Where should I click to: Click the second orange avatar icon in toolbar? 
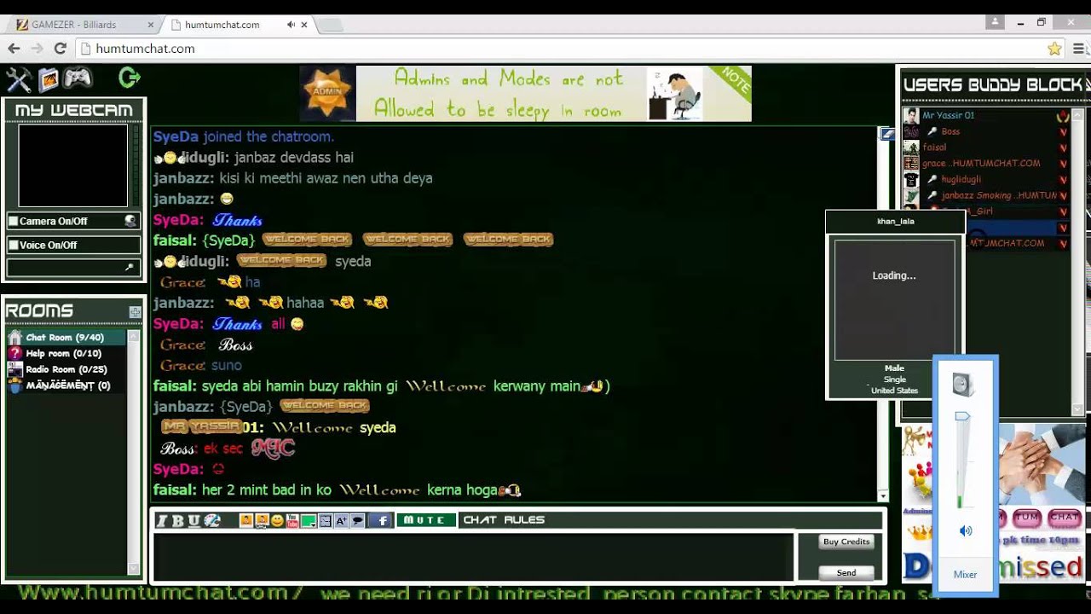261,520
